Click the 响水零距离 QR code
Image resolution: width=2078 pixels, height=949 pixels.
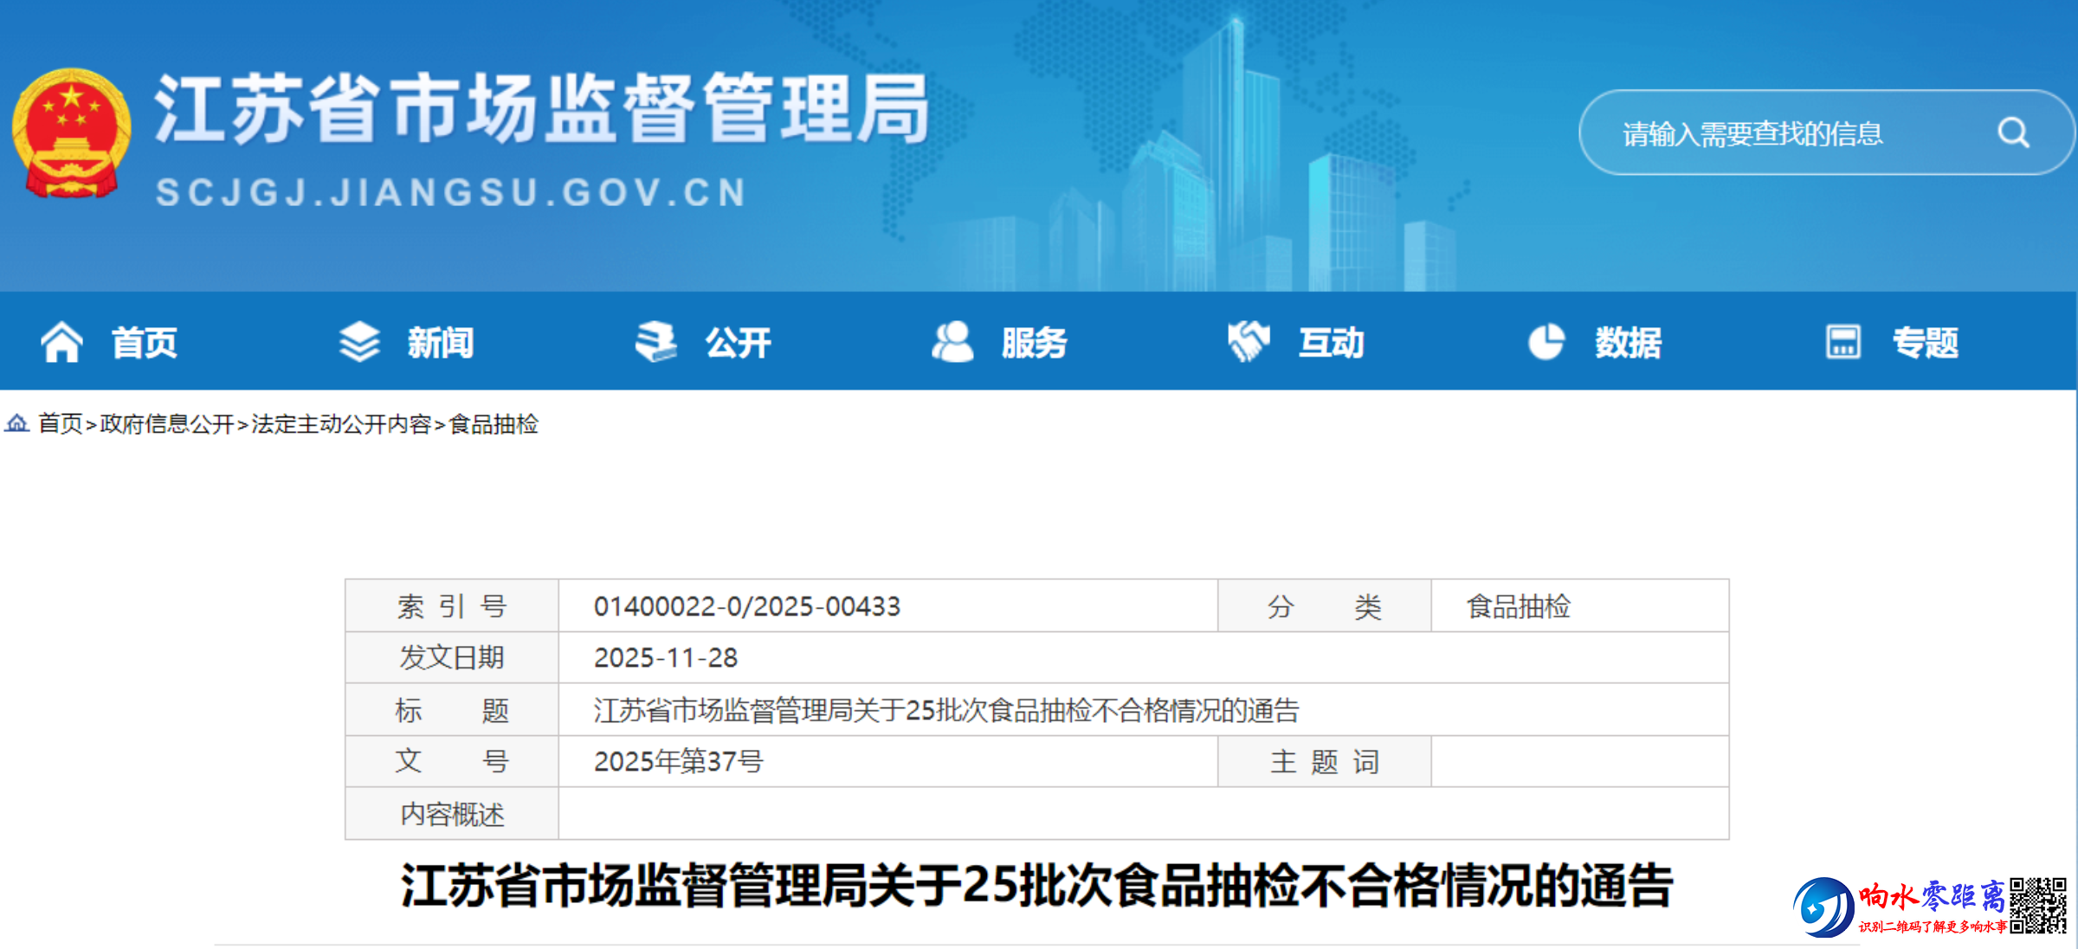coord(2038,905)
